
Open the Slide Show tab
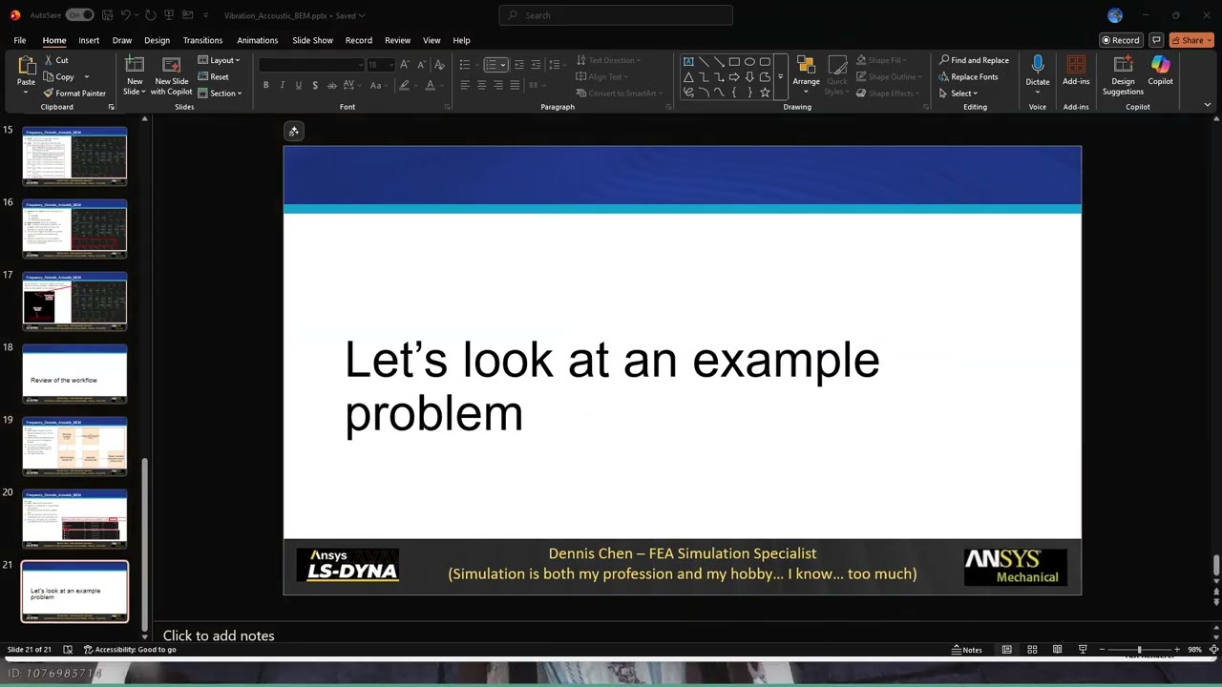[x=312, y=40]
